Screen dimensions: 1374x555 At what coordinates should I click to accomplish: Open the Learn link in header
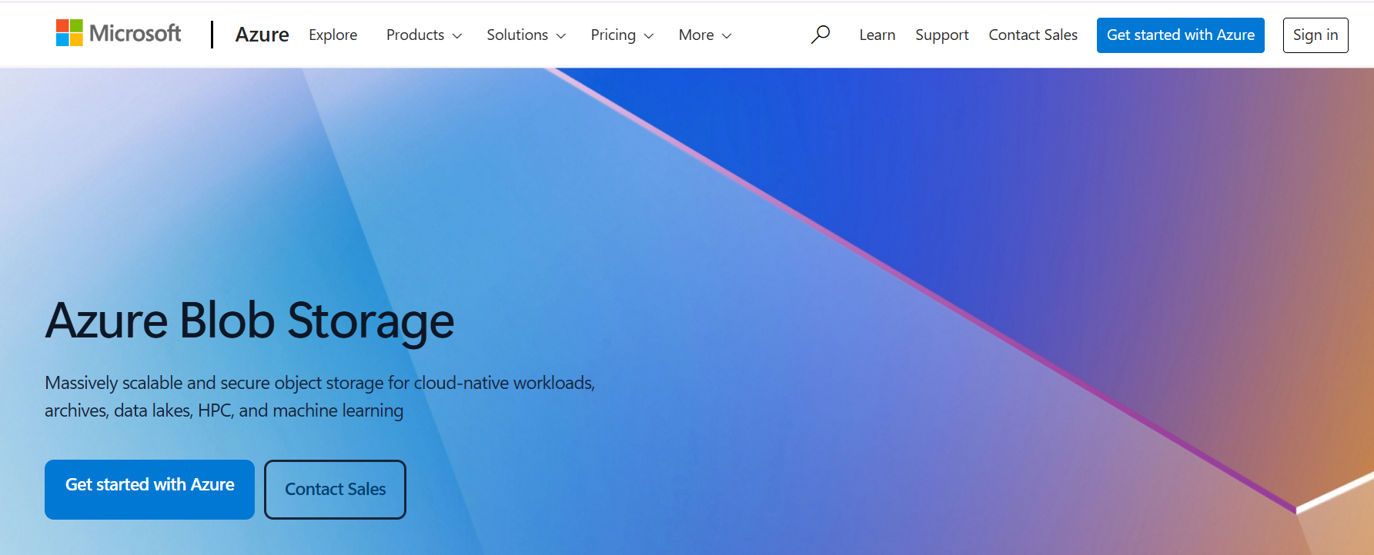[877, 35]
